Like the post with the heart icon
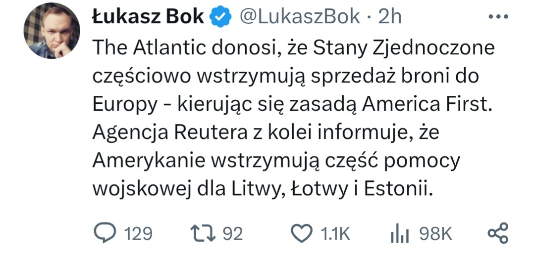The width and height of the screenshot is (535, 256). 301,234
